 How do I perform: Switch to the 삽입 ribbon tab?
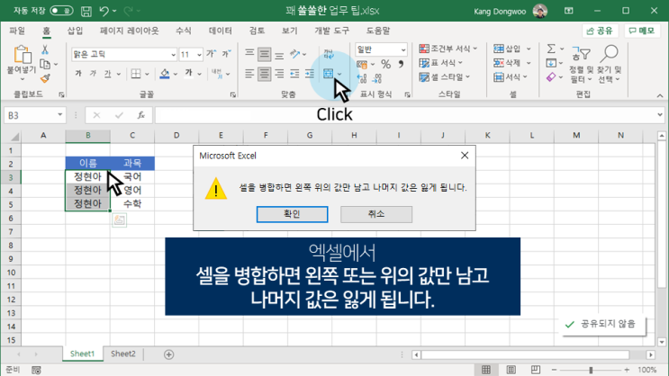click(75, 31)
